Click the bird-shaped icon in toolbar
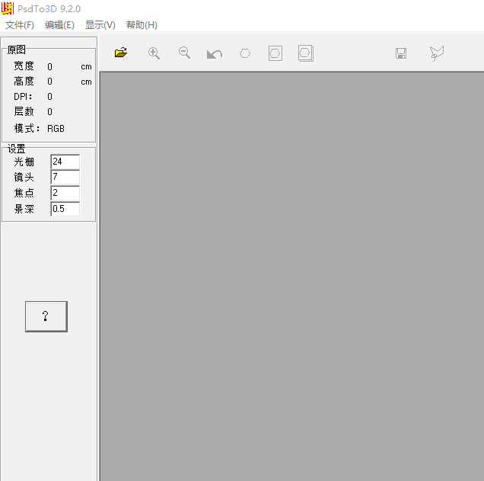484x481 pixels. pos(436,53)
